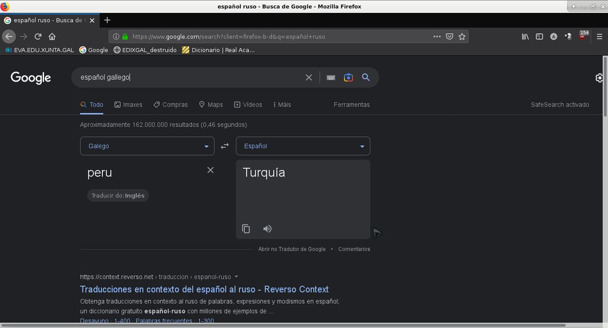Abrir no Tradutor de Google
The width and height of the screenshot is (608, 328).
pyautogui.click(x=292, y=249)
